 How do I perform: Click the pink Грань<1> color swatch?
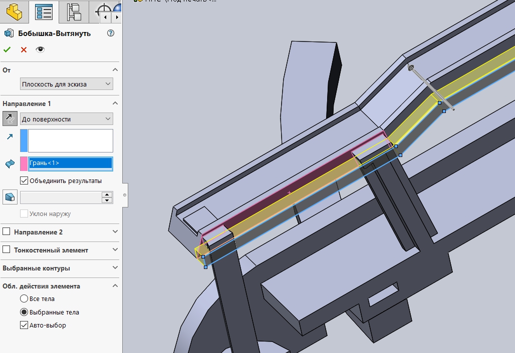point(24,163)
